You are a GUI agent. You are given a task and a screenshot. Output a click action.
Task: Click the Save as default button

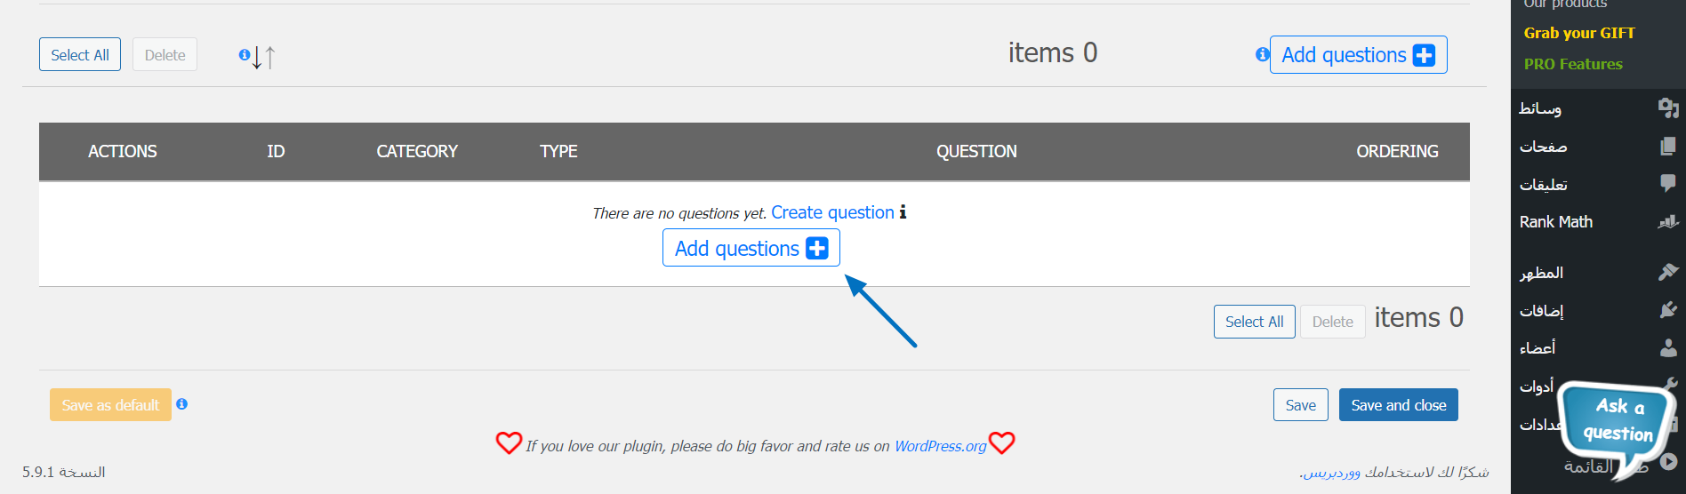coord(110,405)
